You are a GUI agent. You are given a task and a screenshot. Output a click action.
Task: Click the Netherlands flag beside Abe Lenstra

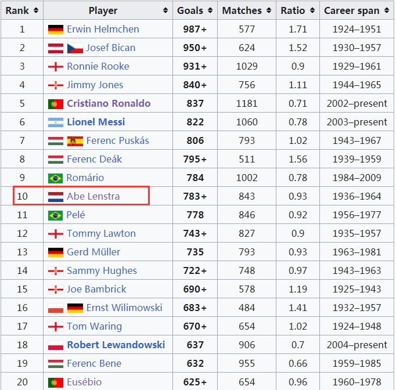click(55, 196)
